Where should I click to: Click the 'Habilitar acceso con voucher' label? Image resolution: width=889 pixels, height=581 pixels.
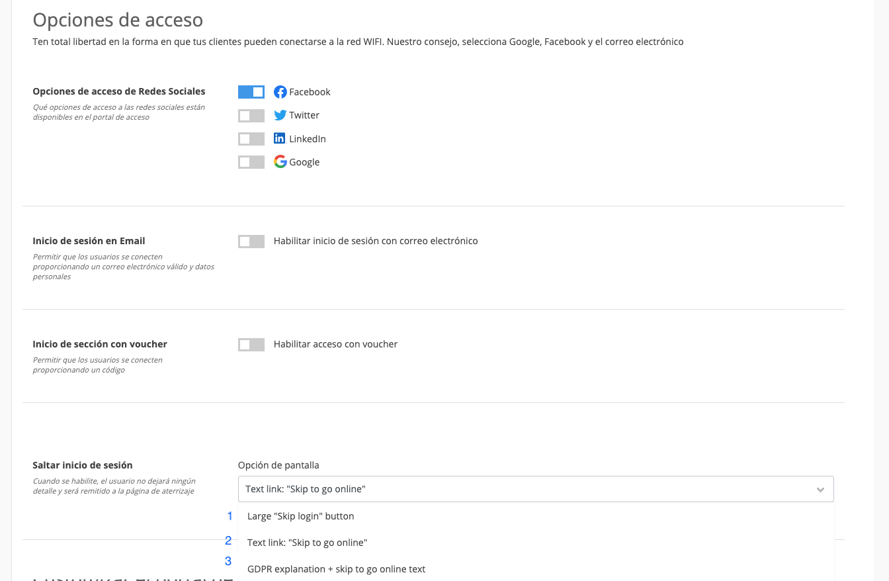click(335, 344)
